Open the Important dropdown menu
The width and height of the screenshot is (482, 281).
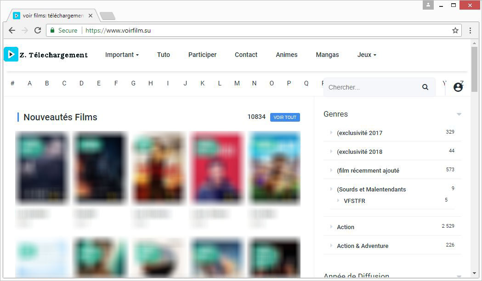click(122, 55)
